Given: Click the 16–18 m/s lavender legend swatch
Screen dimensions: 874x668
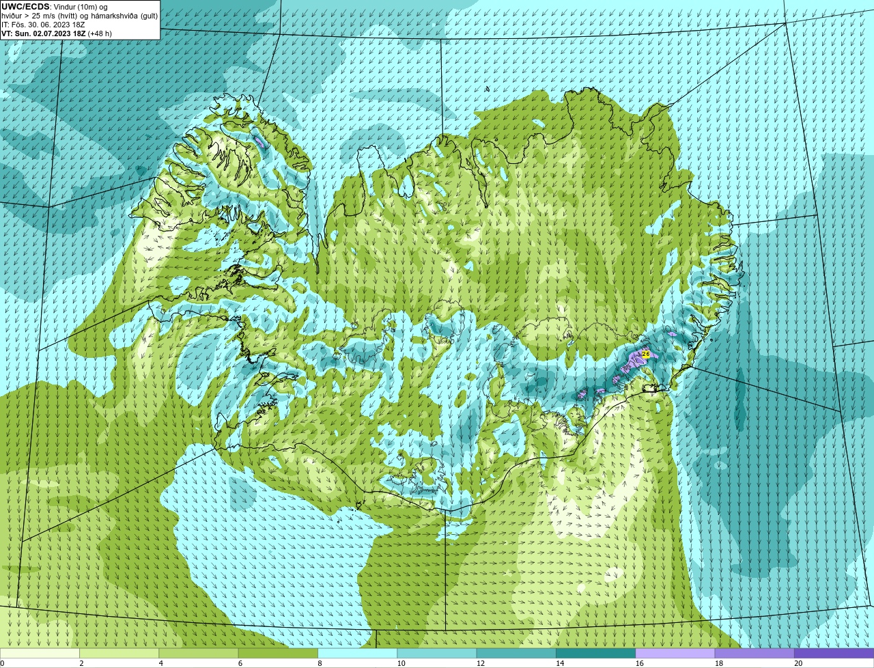Looking at the screenshot, I should [x=675, y=653].
